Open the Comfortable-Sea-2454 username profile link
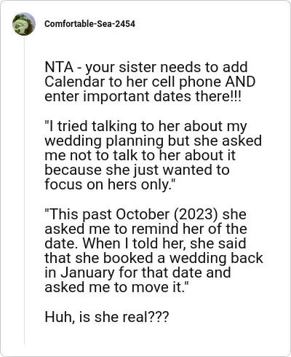This screenshot has height=357, width=291. [x=89, y=24]
